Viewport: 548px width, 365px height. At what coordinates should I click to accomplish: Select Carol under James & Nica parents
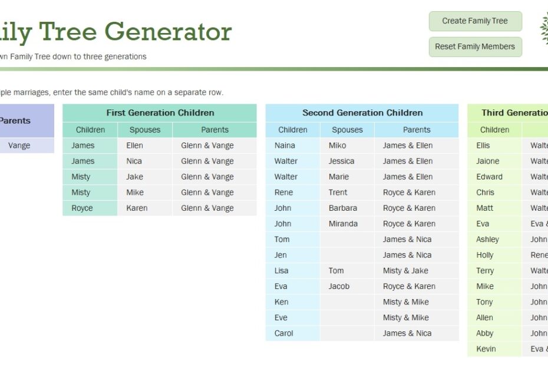tap(292, 333)
